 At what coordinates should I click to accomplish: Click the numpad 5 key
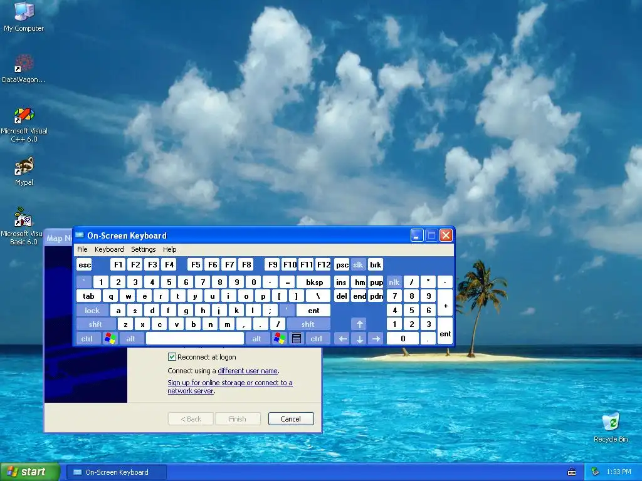(411, 310)
